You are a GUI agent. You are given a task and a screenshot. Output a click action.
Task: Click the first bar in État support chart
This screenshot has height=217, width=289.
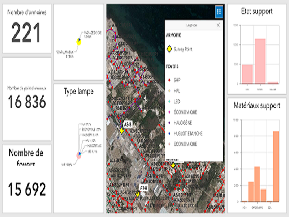pos(247,74)
